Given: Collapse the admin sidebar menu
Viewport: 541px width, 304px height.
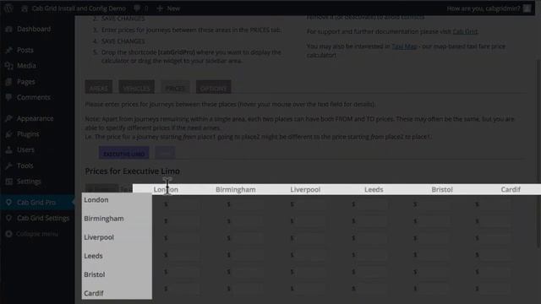Looking at the screenshot, I should point(37,234).
